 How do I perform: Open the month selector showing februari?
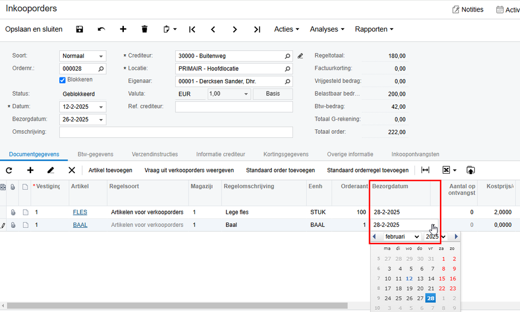402,237
